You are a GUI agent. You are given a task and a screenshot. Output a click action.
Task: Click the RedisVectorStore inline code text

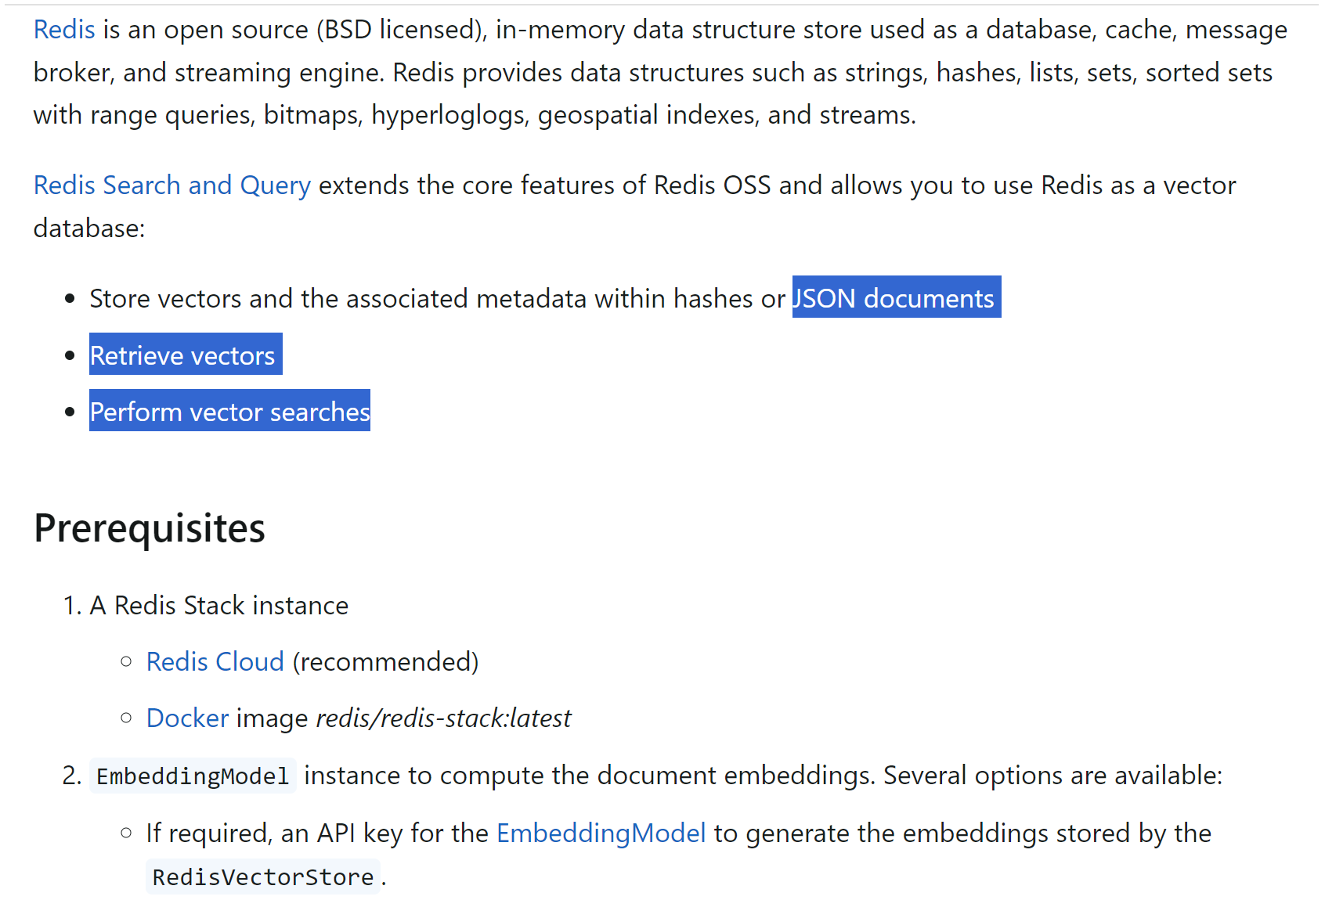pyautogui.click(x=263, y=877)
